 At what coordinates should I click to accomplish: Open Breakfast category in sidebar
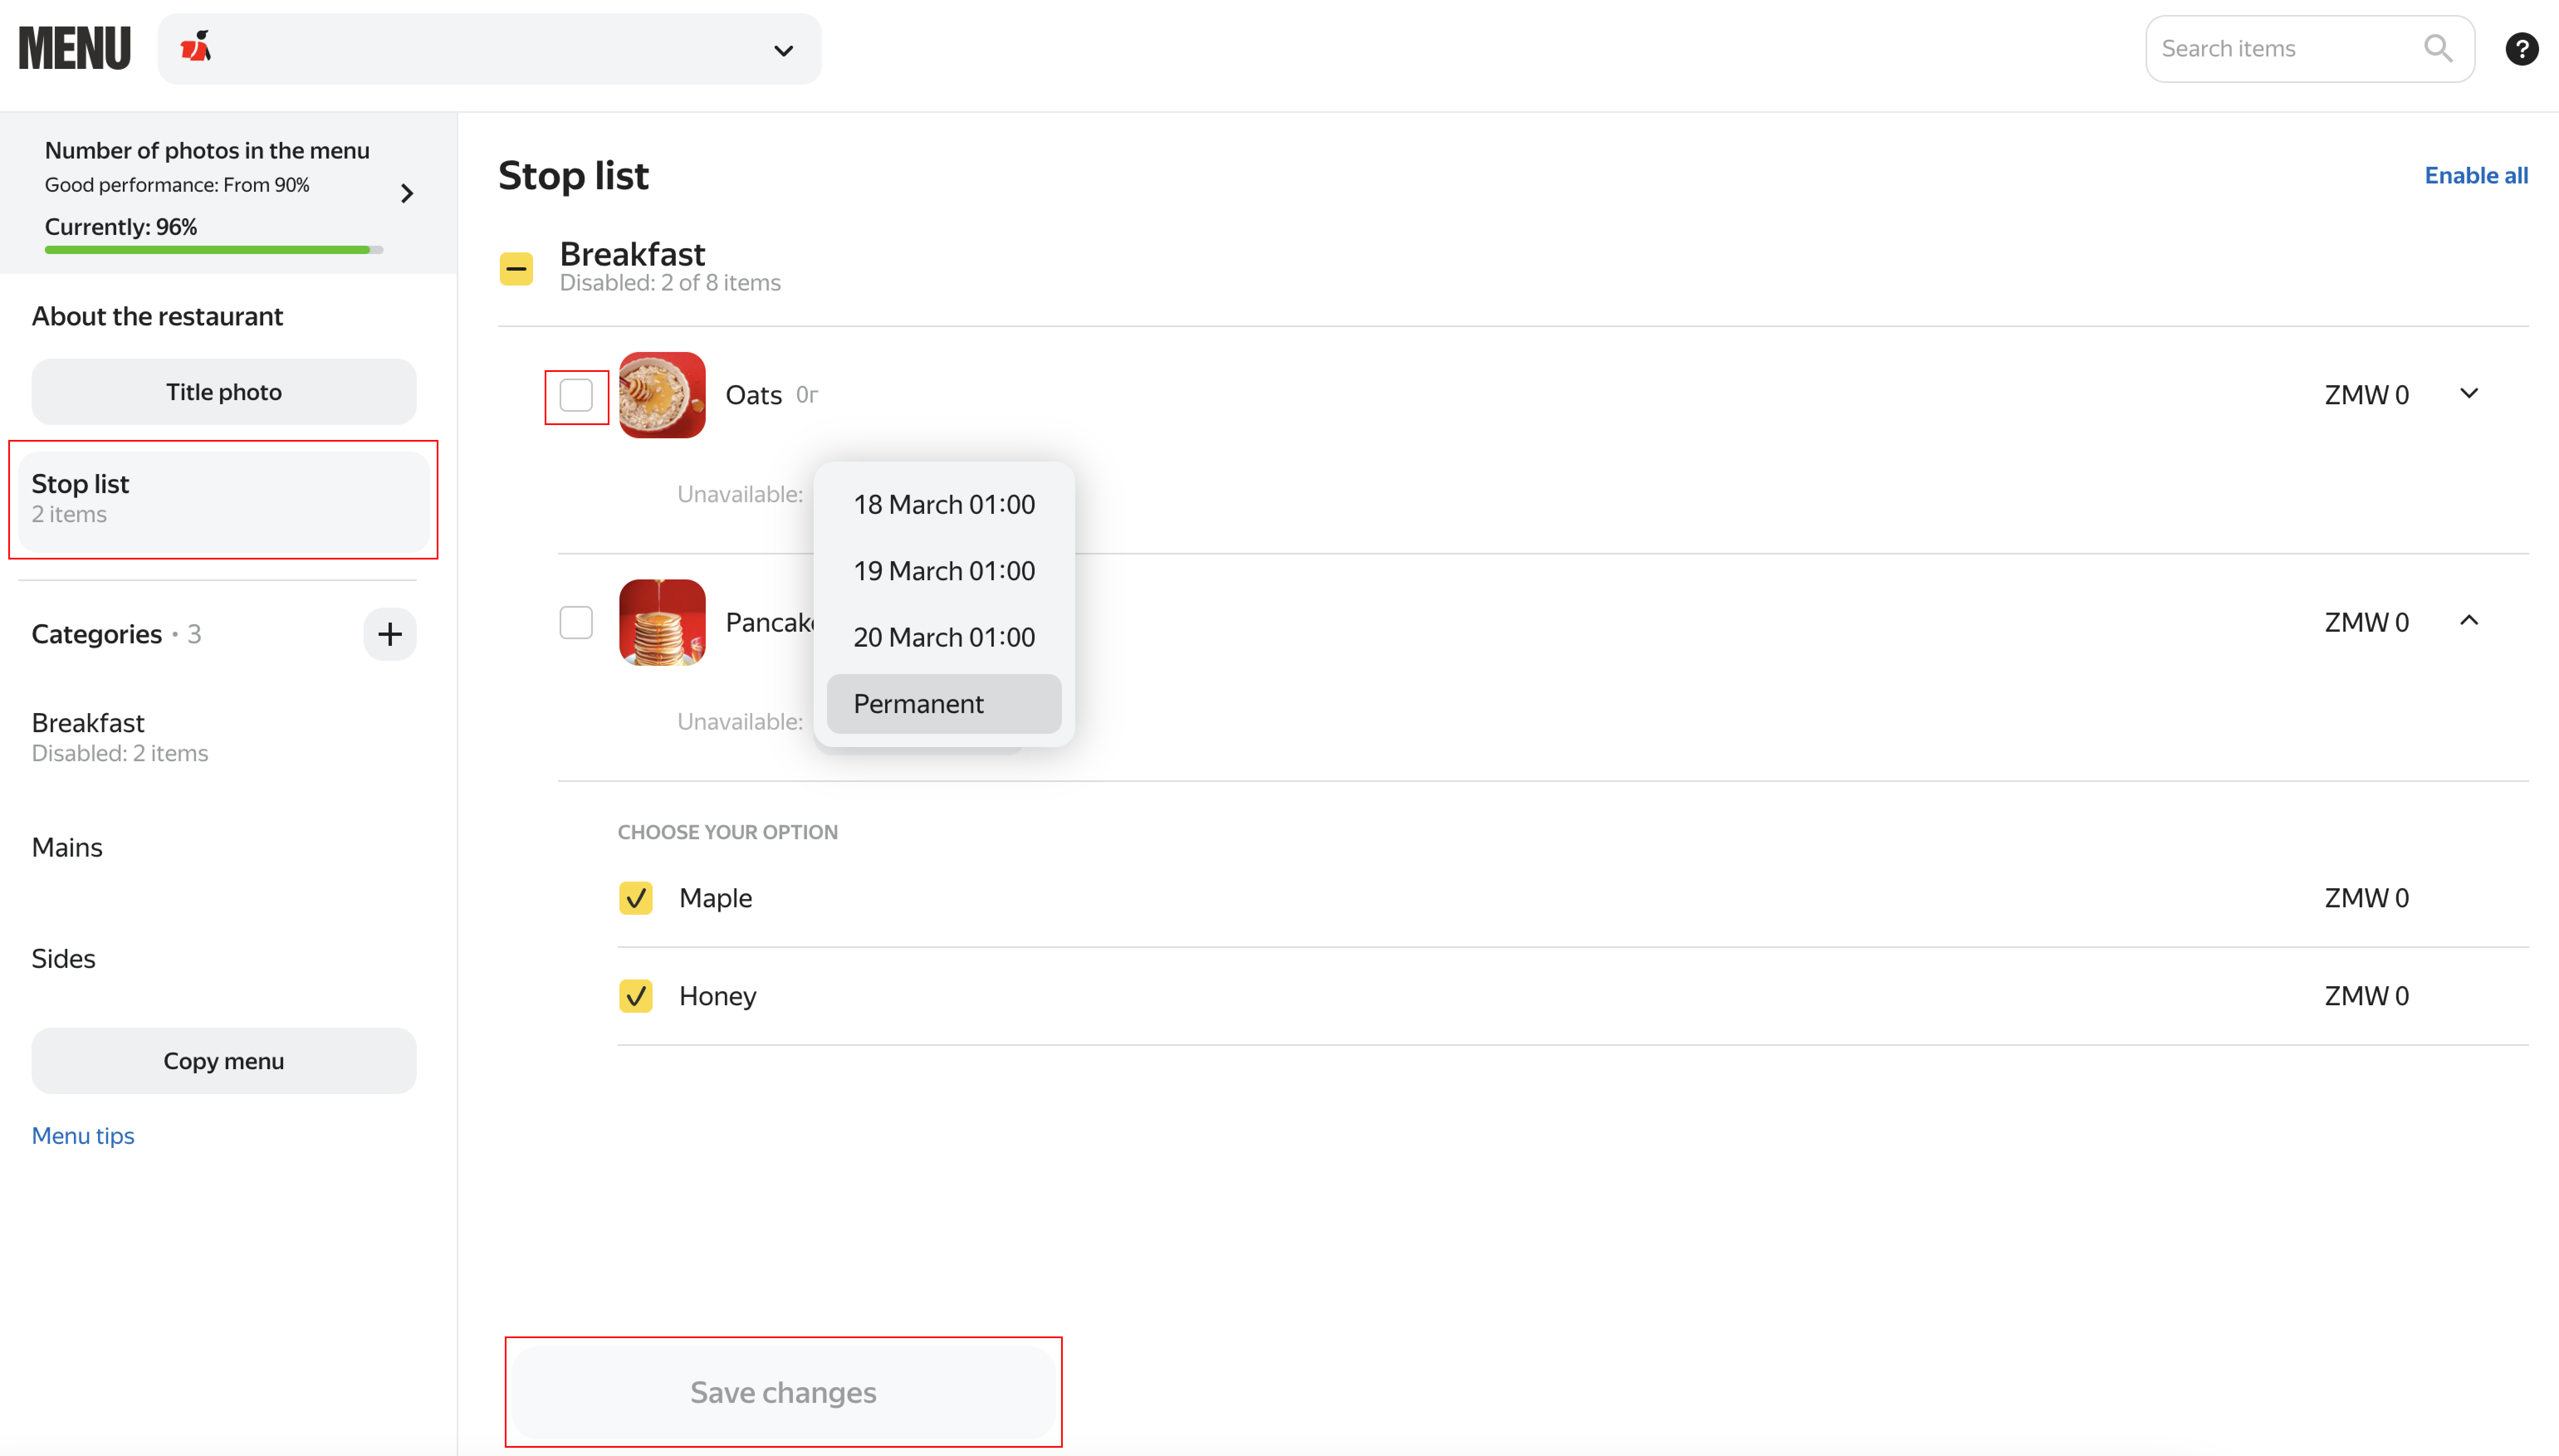pos(120,737)
